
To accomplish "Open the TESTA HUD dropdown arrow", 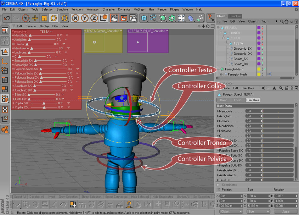I will pyautogui.click(x=52, y=32).
